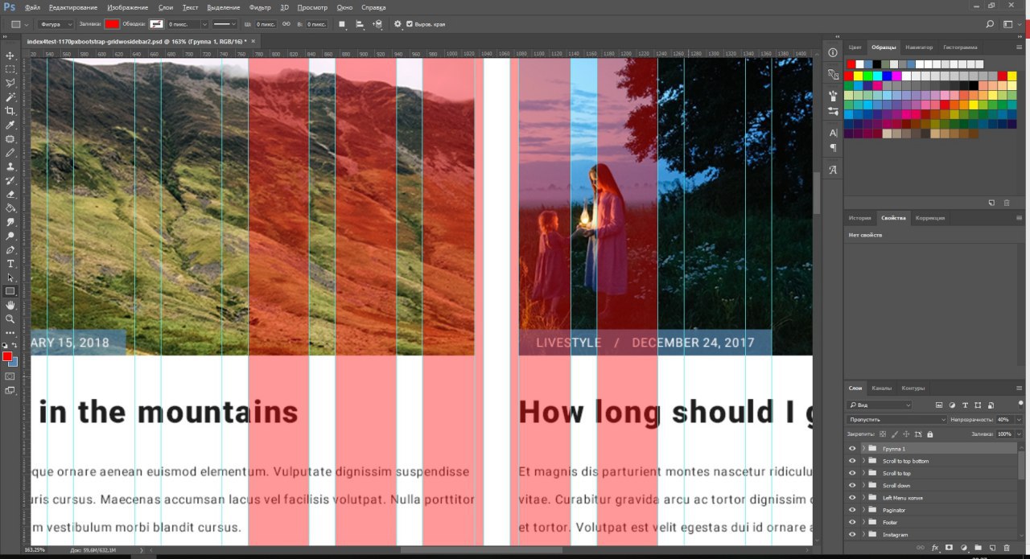Viewport: 1030px width, 559px height.
Task: Toggle the Выров. края checkbox
Action: coord(410,24)
